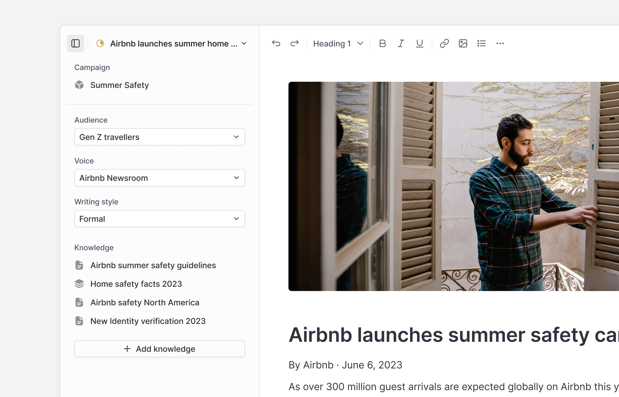Click the Home safety facts 2023 stack icon
The height and width of the screenshot is (397, 619).
click(79, 284)
